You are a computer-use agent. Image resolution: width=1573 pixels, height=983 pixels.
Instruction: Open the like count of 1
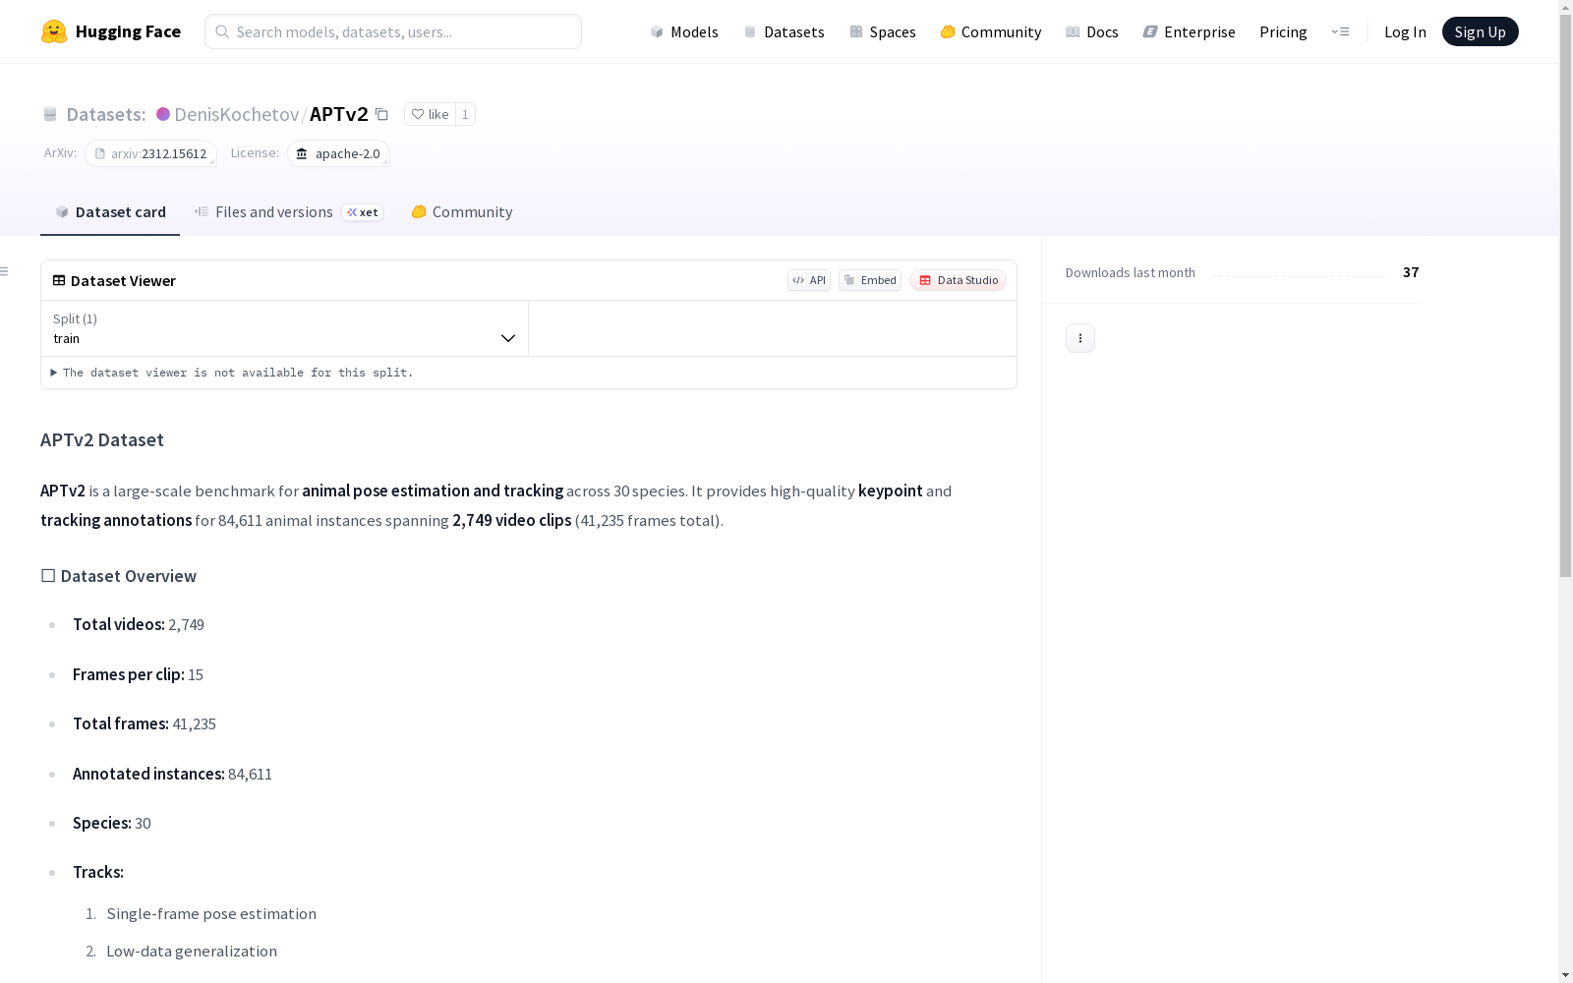[465, 114]
